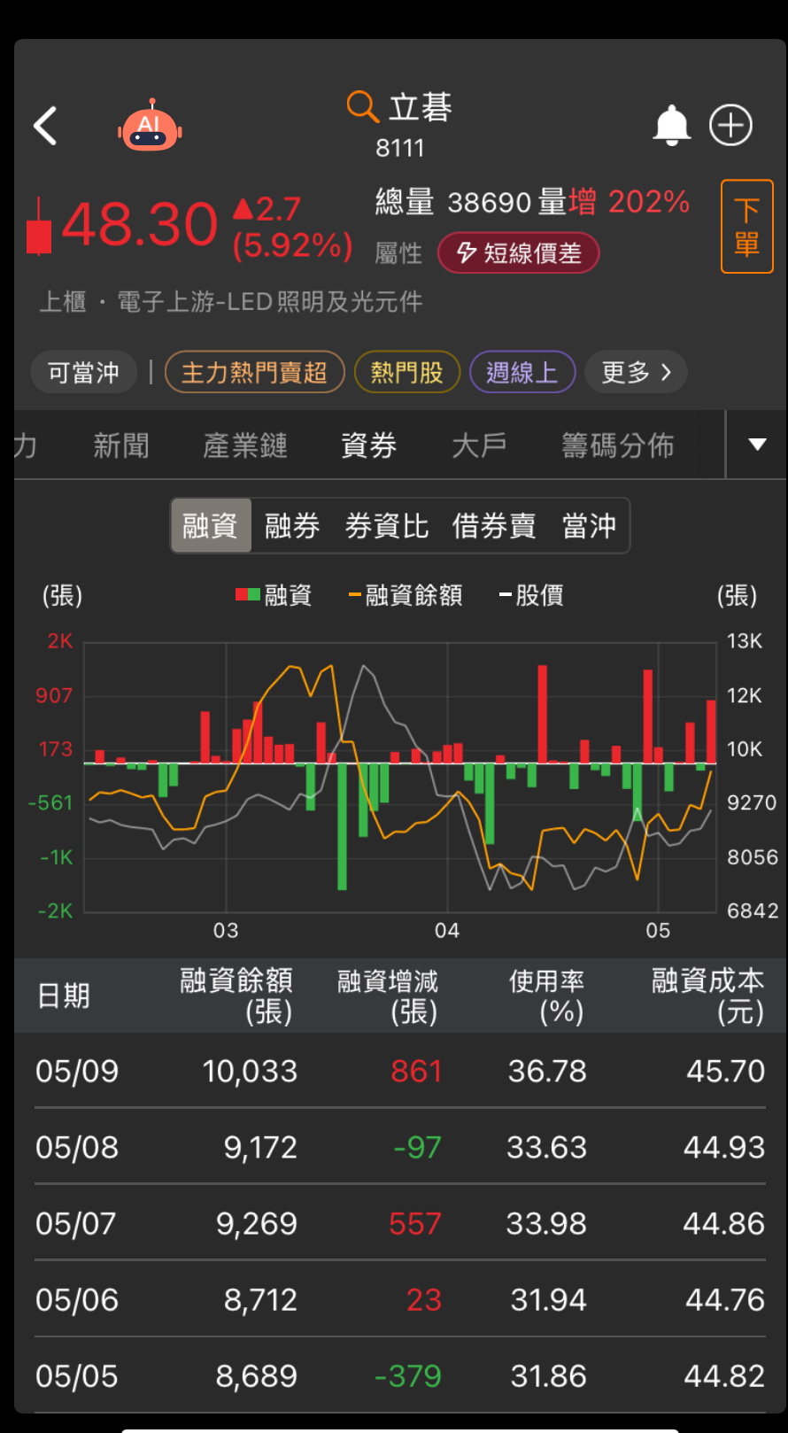Tap the 使用率 column header
Image resolution: width=788 pixels, height=1433 pixels.
pyautogui.click(x=546, y=995)
